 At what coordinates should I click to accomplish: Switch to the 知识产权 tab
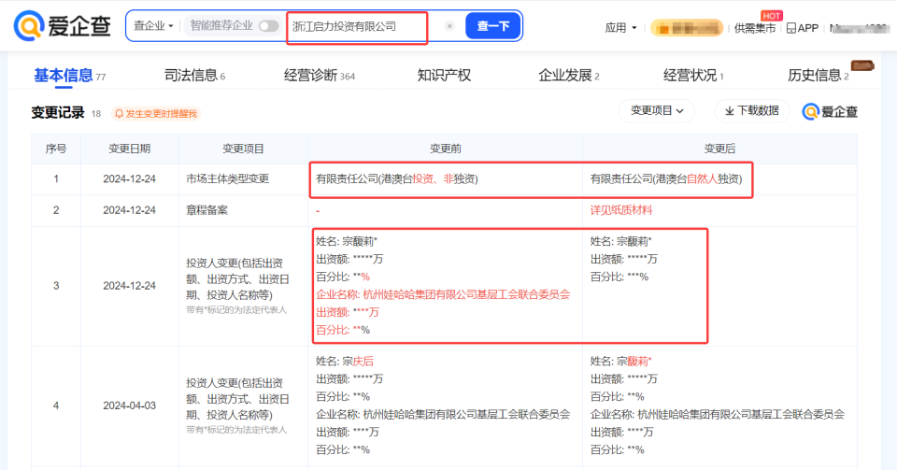[x=444, y=75]
